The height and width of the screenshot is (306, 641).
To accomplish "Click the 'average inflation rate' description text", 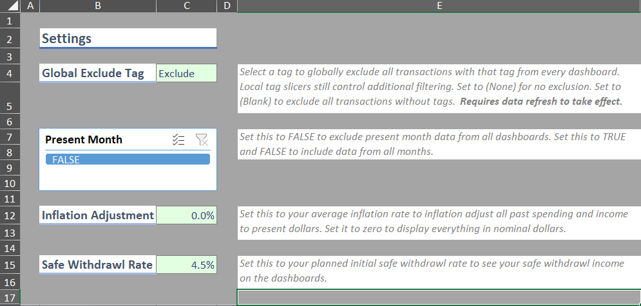I will [x=439, y=223].
